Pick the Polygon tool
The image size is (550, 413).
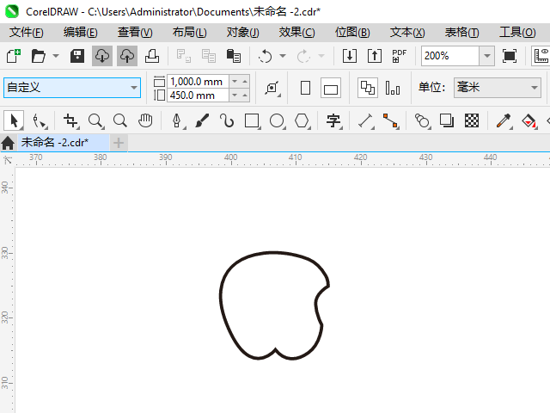(x=302, y=120)
